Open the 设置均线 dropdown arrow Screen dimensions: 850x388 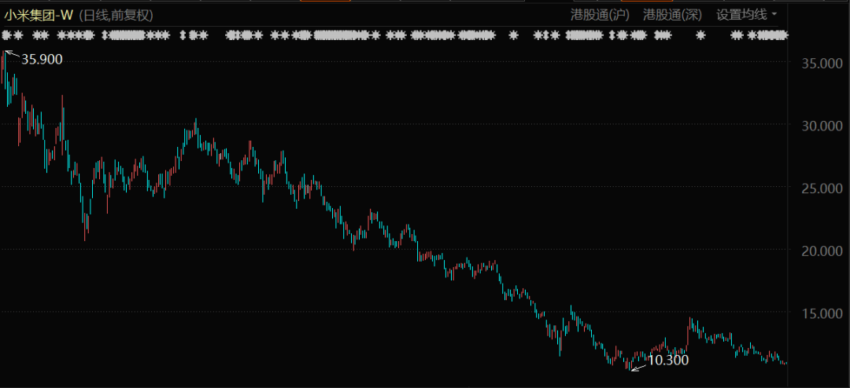coord(774,15)
